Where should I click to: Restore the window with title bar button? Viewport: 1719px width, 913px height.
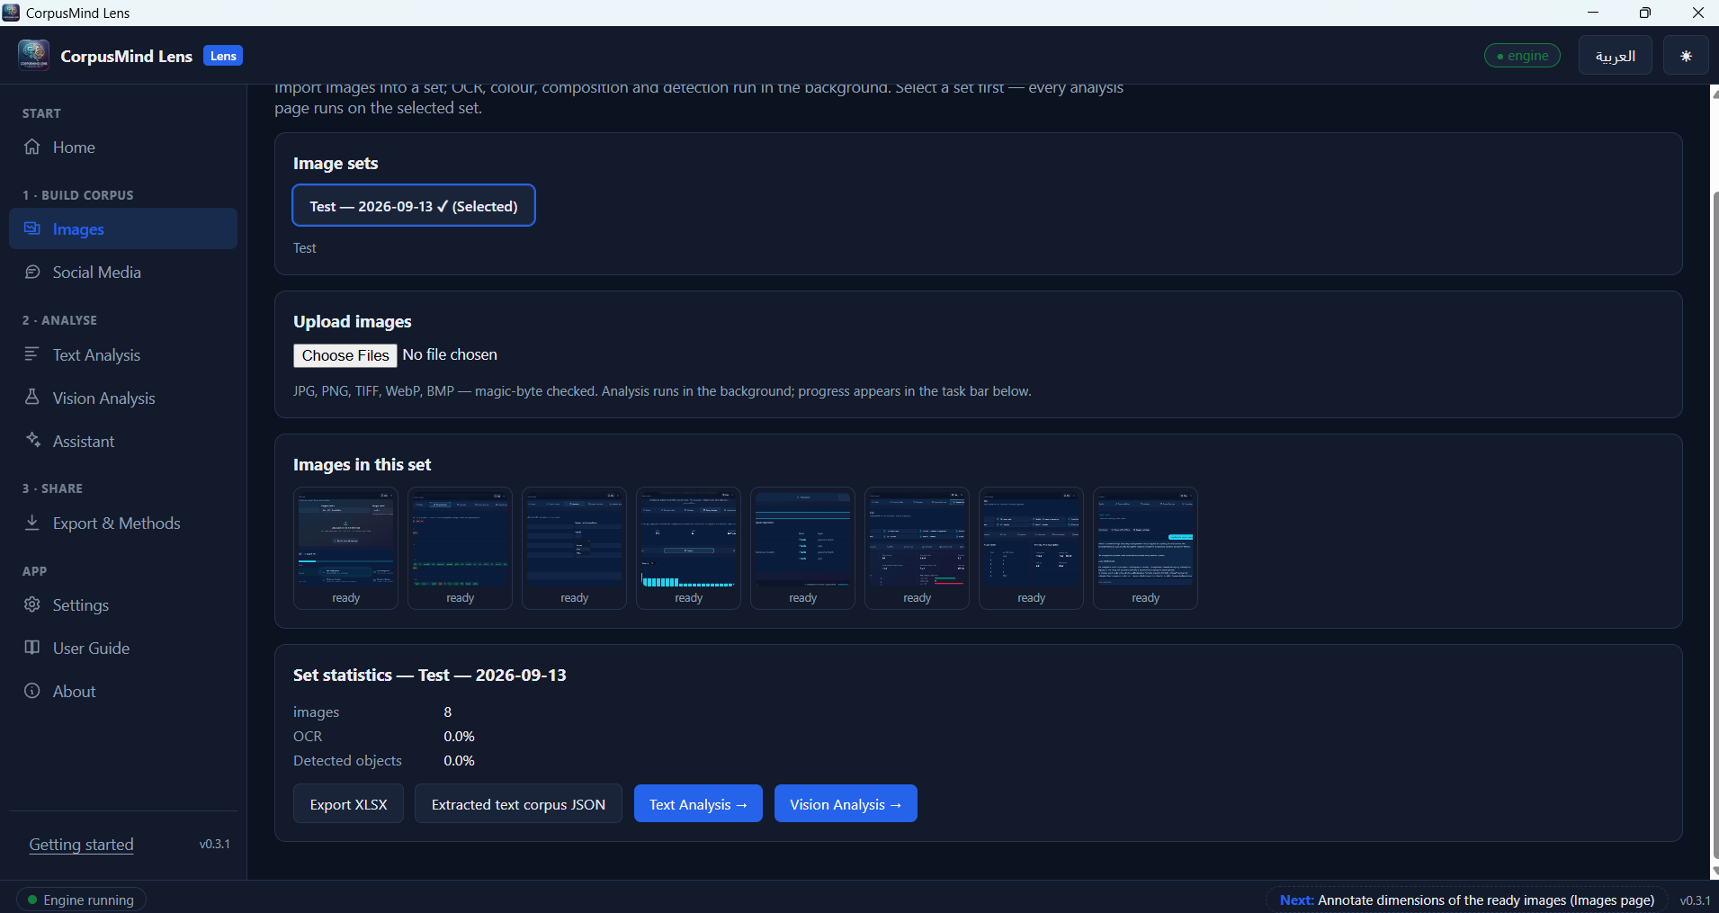1644,13
